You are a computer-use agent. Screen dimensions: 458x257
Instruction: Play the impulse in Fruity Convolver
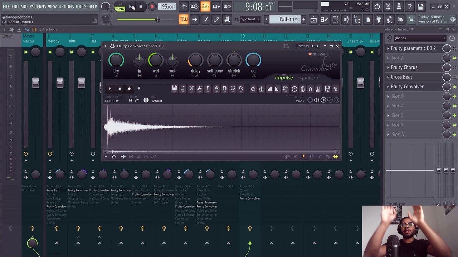pyautogui.click(x=110, y=89)
